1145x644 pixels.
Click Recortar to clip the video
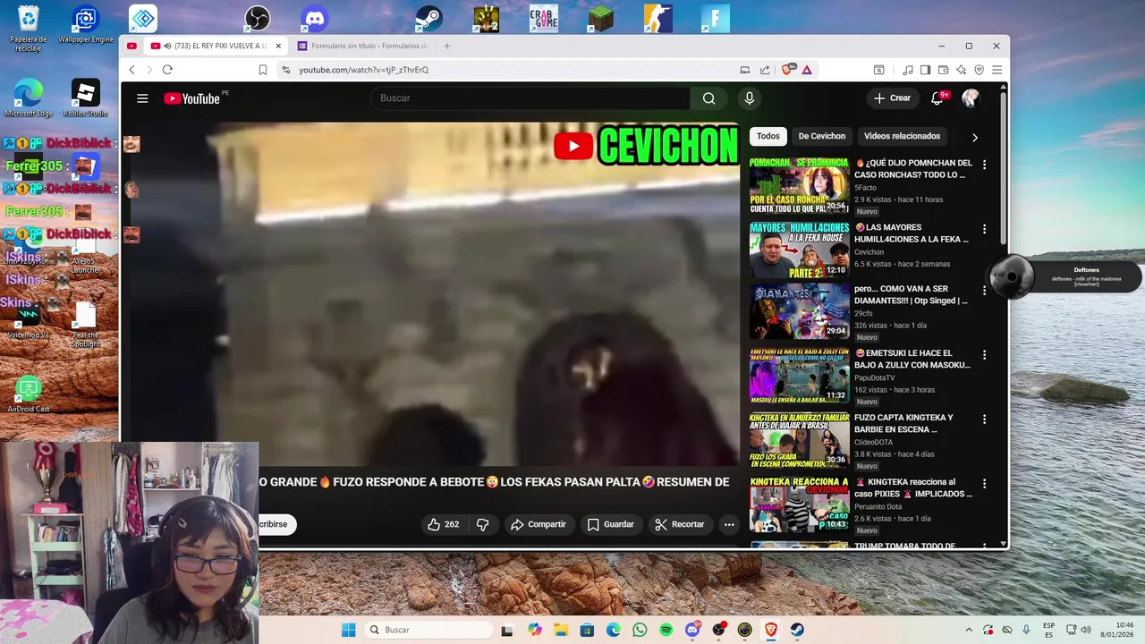(x=680, y=524)
